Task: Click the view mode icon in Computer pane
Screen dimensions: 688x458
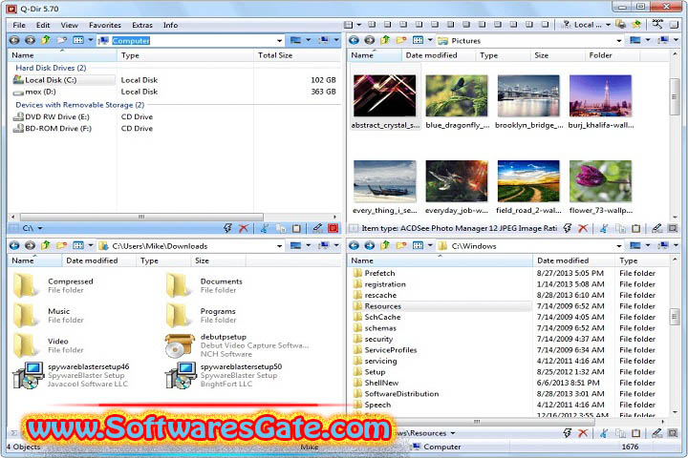Action: coord(78,40)
